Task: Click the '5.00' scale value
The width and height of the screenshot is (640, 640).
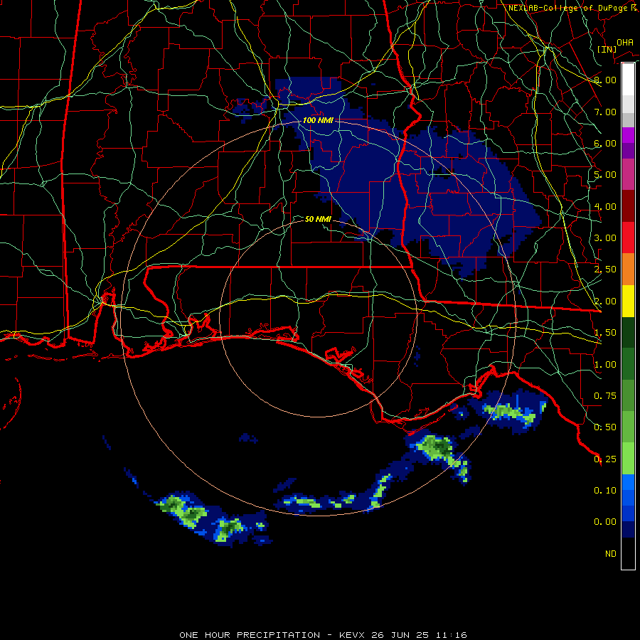Action: (605, 175)
